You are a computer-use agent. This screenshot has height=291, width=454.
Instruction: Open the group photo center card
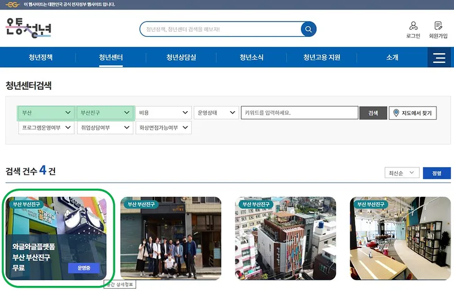click(x=170, y=239)
